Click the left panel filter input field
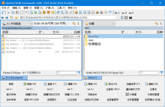 [x=66, y=73]
